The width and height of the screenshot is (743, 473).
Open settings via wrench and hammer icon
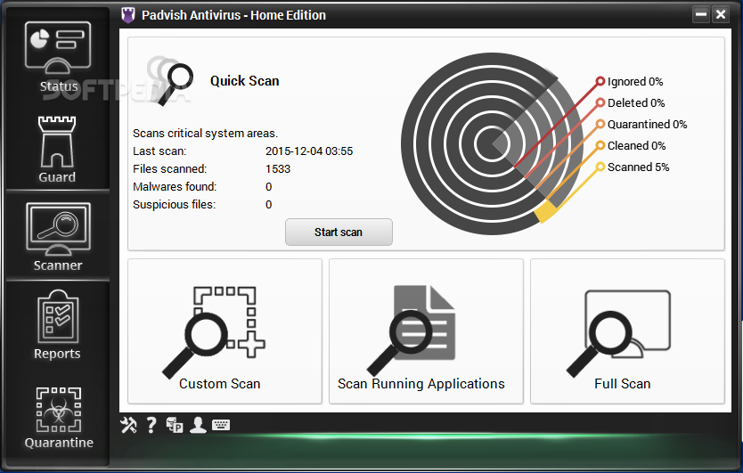[128, 425]
